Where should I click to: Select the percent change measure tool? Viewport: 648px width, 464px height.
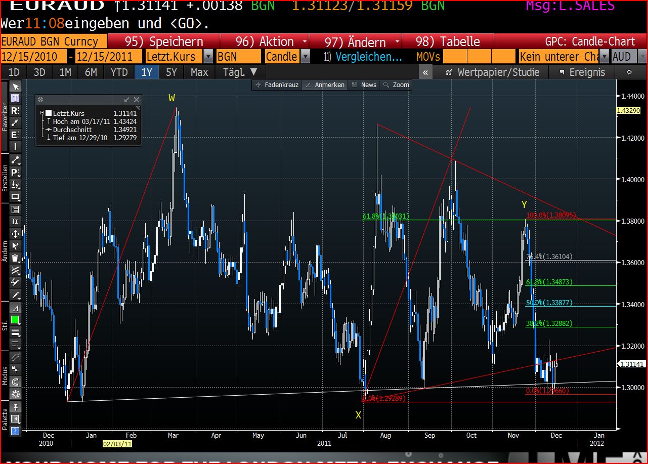[15, 184]
